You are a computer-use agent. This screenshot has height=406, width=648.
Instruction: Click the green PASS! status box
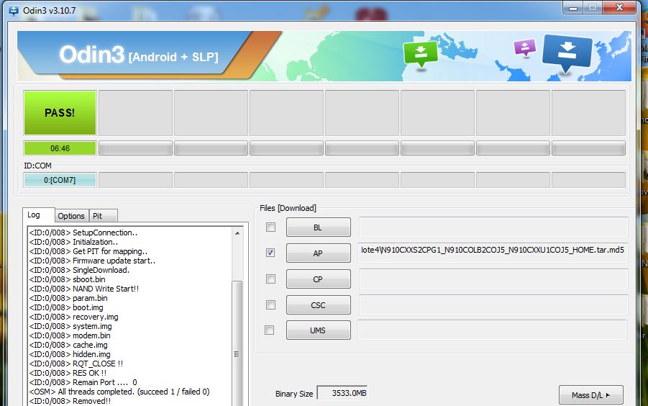point(60,113)
